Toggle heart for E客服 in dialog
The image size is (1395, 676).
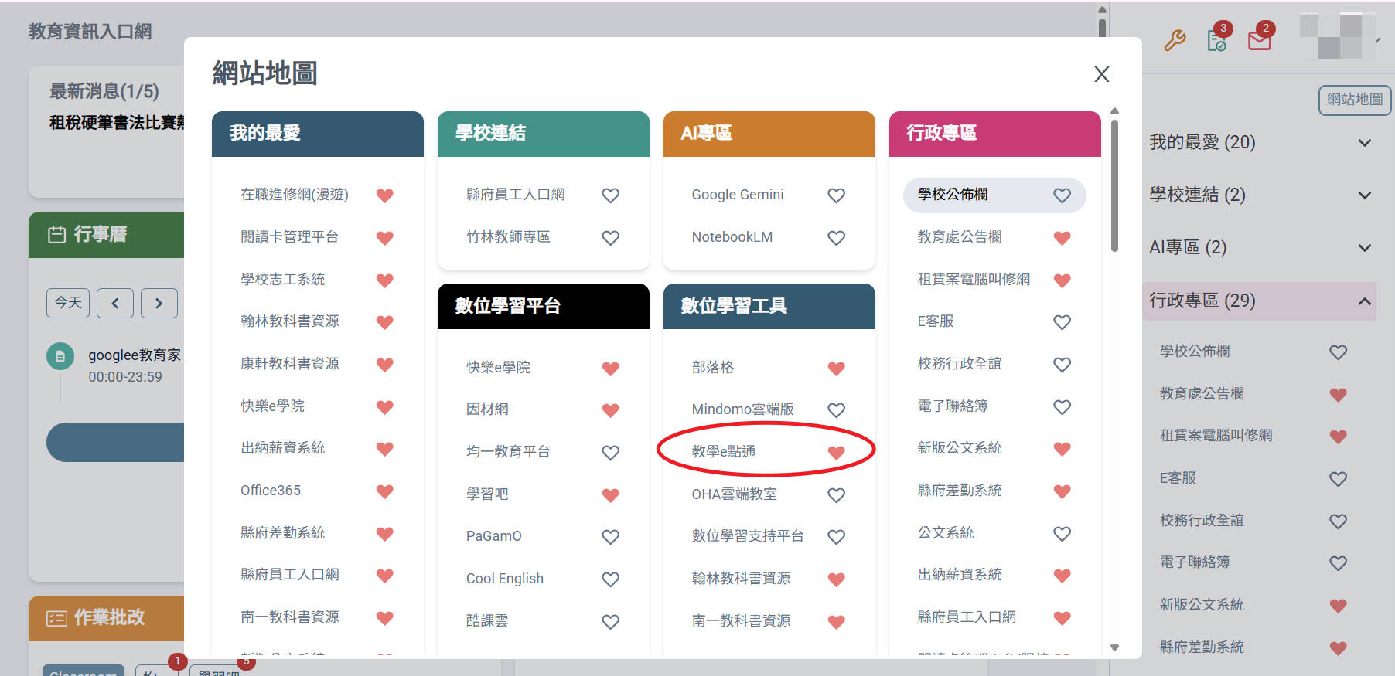[1062, 322]
